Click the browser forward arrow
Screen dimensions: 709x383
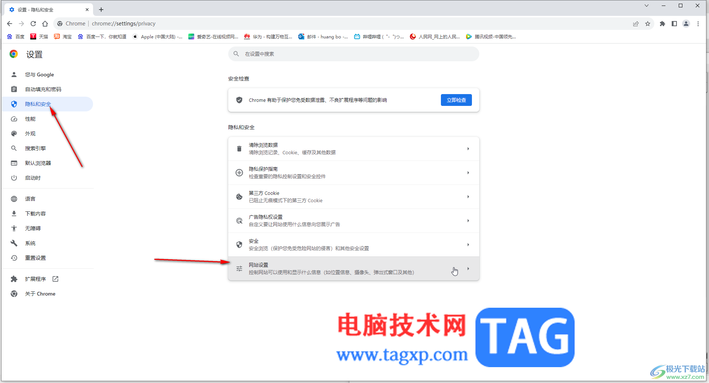[21, 24]
